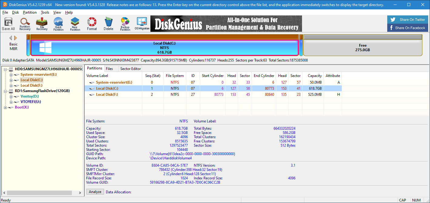Collapse HD0 disk tree node
This screenshot has height=203, width=430.
coord(5,69)
